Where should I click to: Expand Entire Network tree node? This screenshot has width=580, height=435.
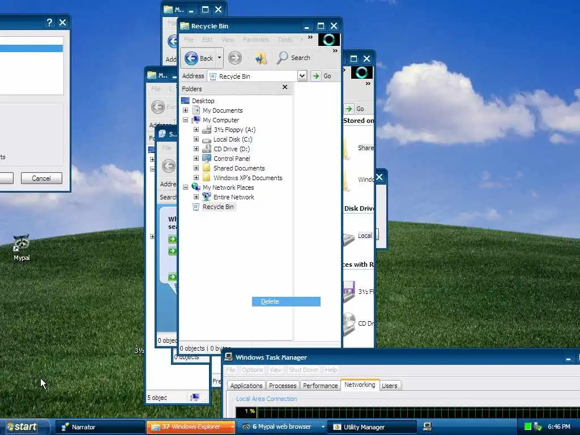(197, 197)
